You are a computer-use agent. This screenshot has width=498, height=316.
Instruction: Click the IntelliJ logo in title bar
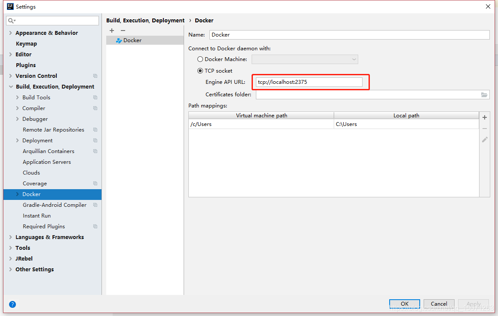[10, 6]
